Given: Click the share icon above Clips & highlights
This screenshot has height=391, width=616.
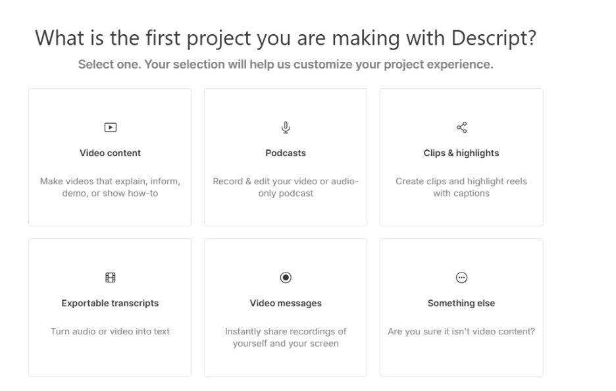Looking at the screenshot, I should [461, 127].
